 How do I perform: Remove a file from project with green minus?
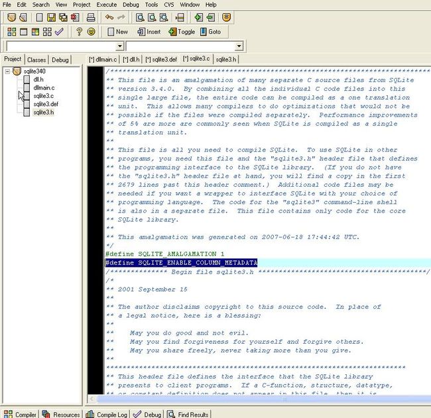210,18
